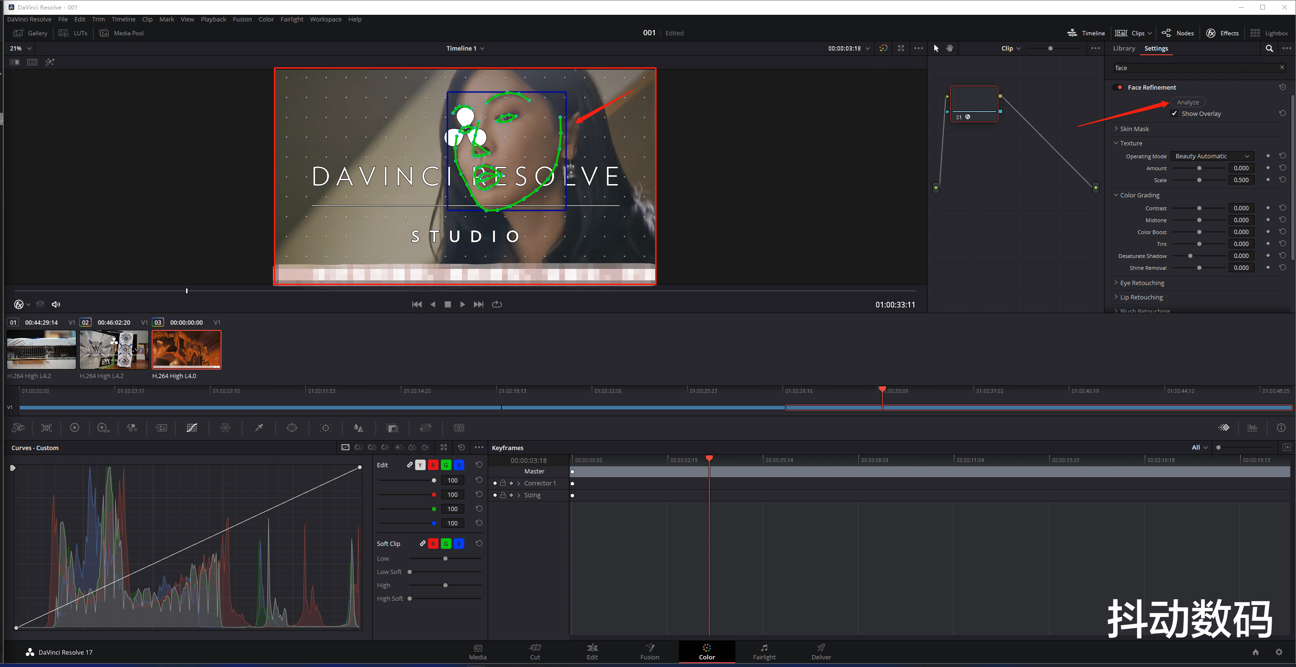Switch to the Library tab

(1123, 48)
